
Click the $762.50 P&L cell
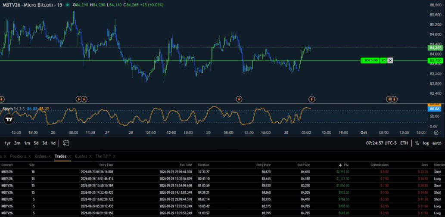(344, 199)
